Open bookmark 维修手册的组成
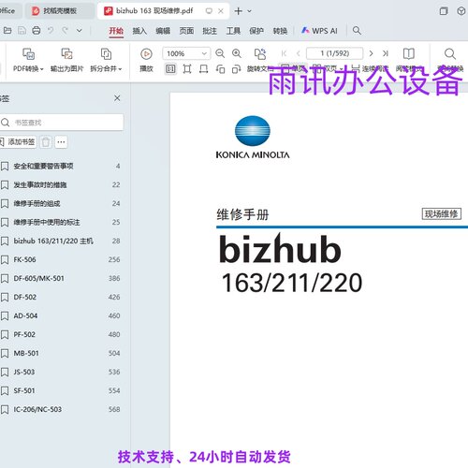 click(x=61, y=203)
